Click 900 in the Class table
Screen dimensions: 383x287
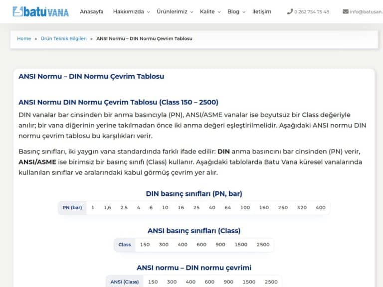click(x=220, y=245)
